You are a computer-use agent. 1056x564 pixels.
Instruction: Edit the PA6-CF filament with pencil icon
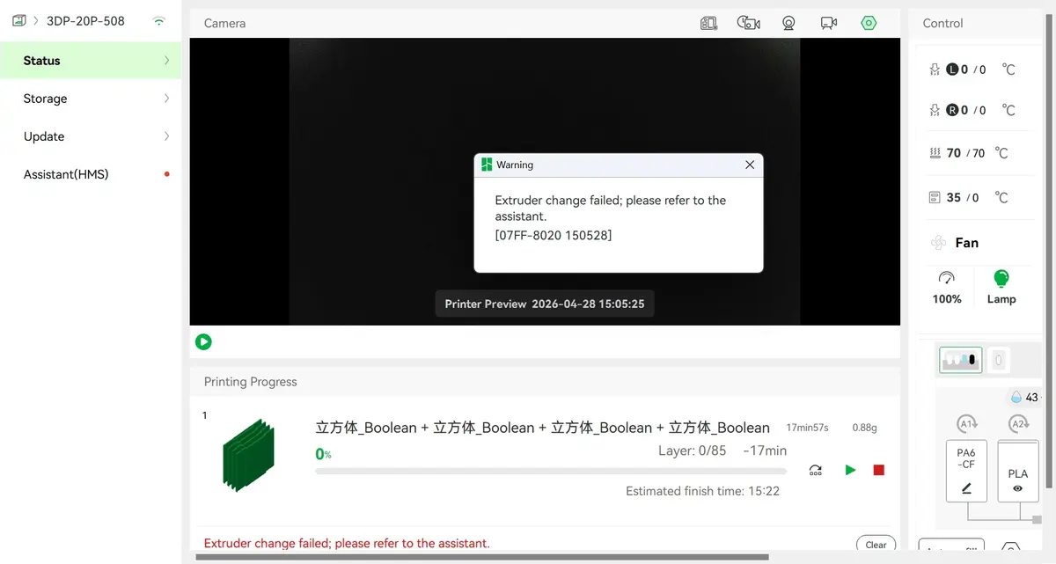coord(966,488)
